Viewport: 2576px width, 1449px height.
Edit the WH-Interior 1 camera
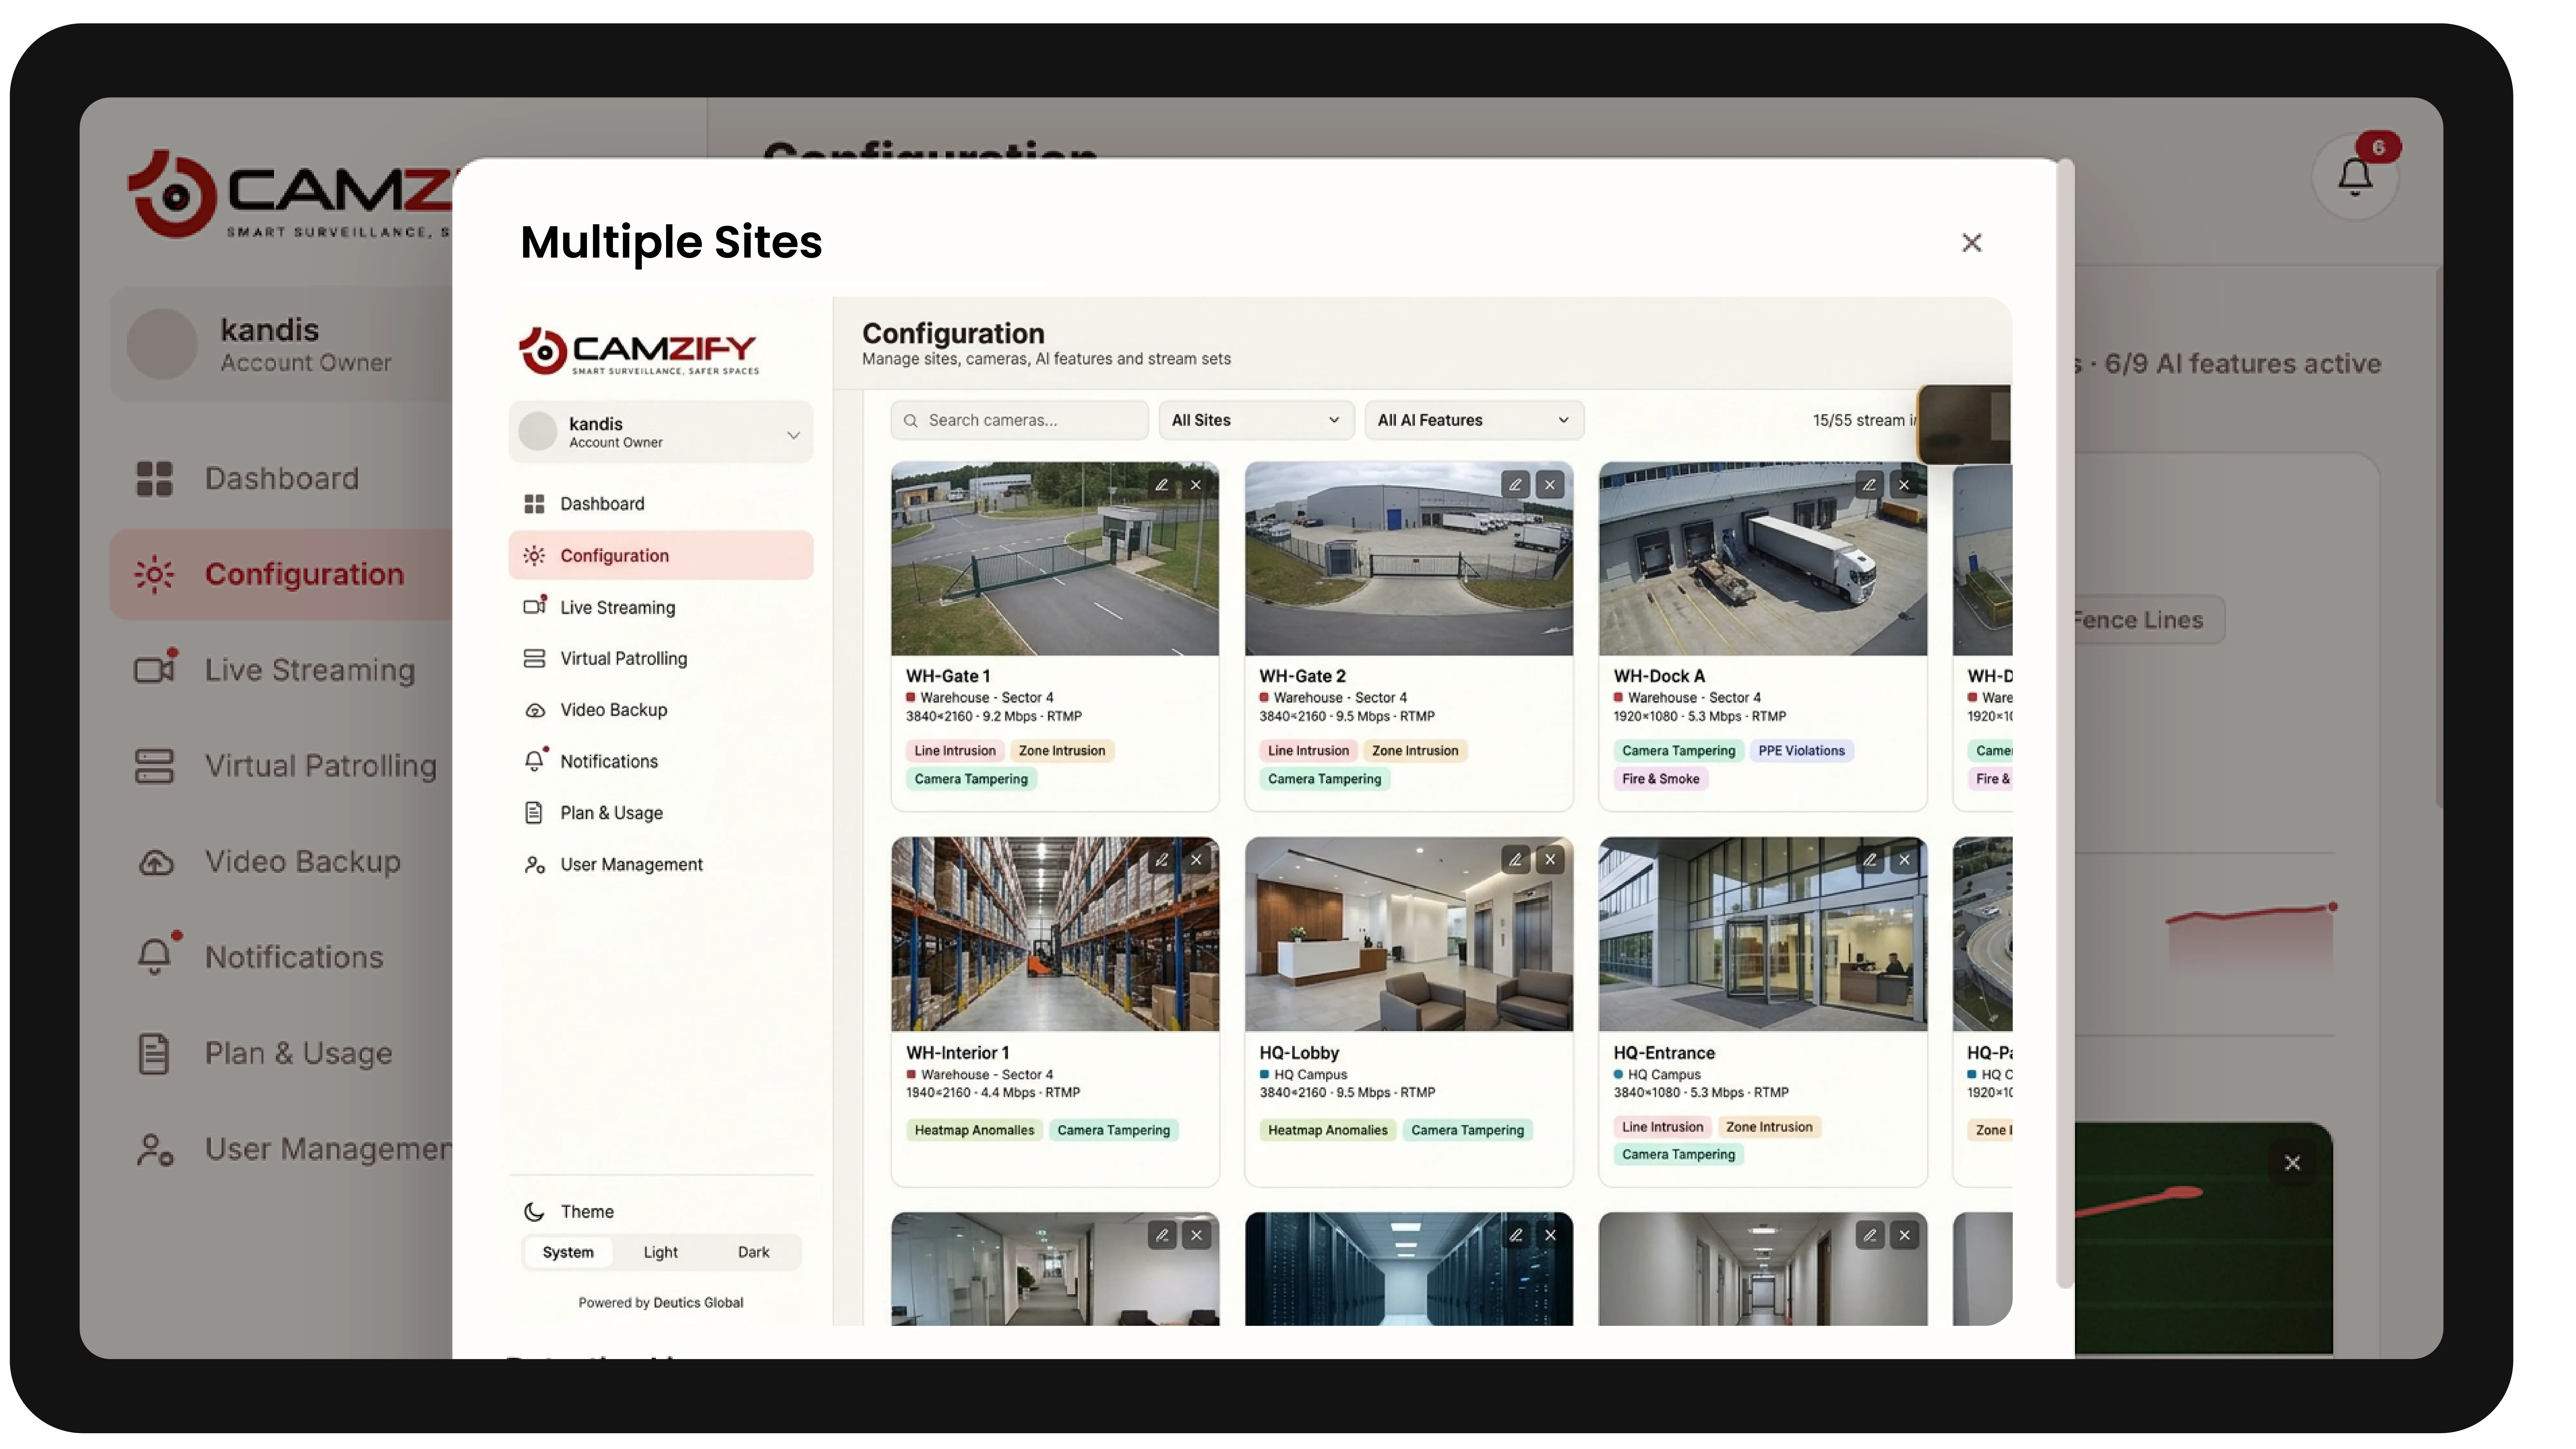(1161, 860)
